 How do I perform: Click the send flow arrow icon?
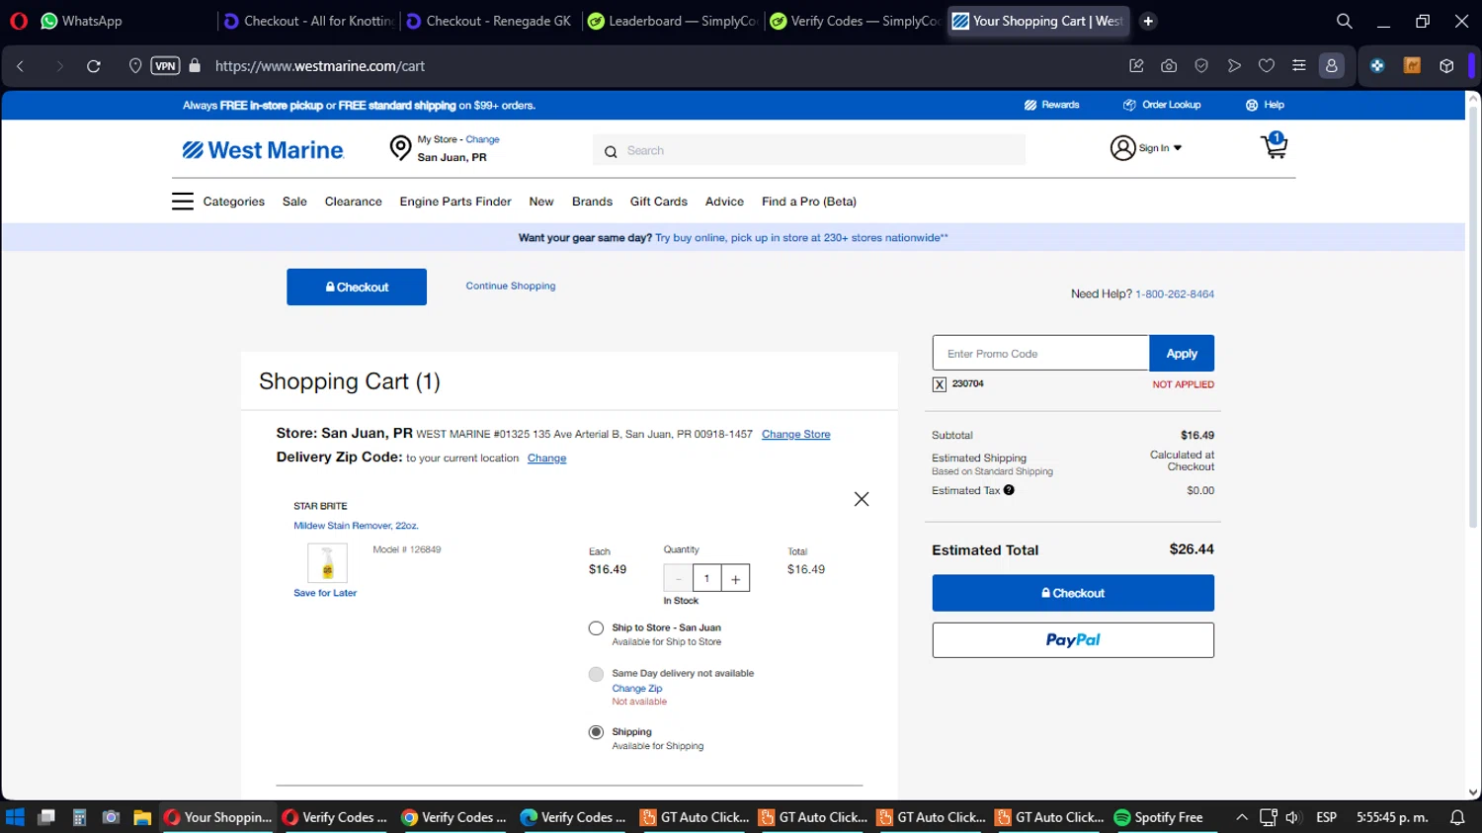(1234, 66)
